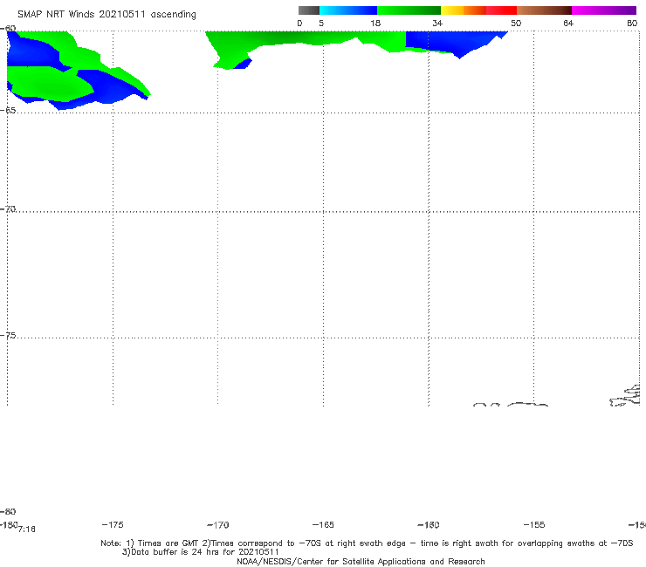Click the 'Data buffer is 24 hrs' note
This screenshot has height=567, width=646.
pyautogui.click(x=200, y=552)
